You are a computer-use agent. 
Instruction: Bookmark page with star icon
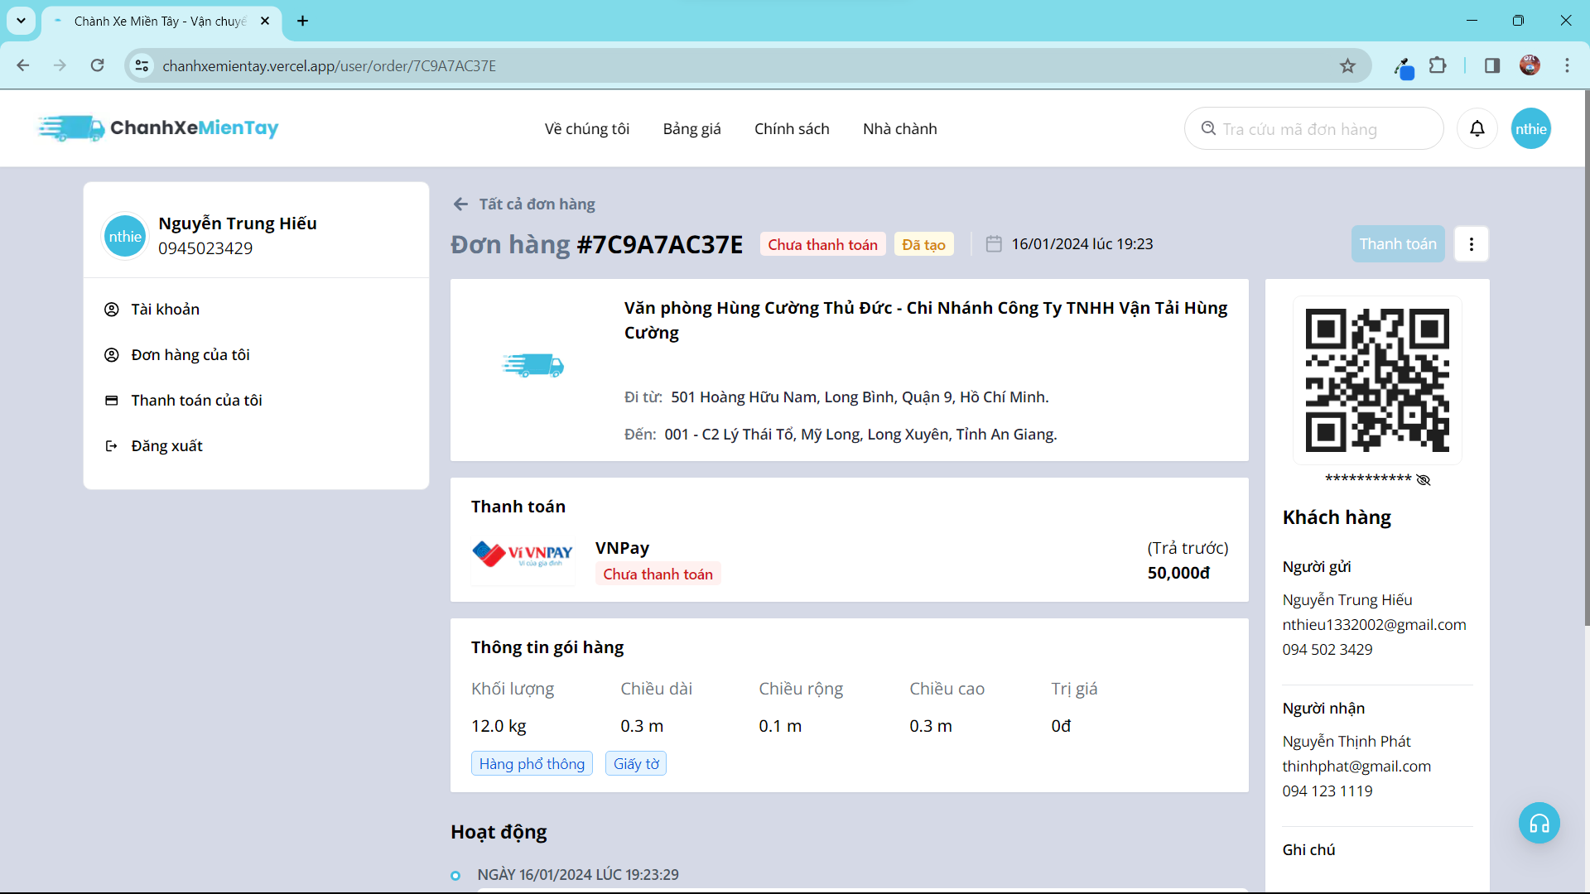1347,66
